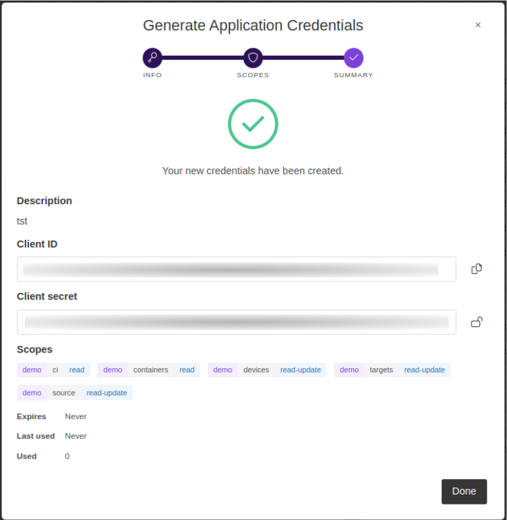Click the SCOPES step label
This screenshot has height=520, width=507.
click(253, 75)
